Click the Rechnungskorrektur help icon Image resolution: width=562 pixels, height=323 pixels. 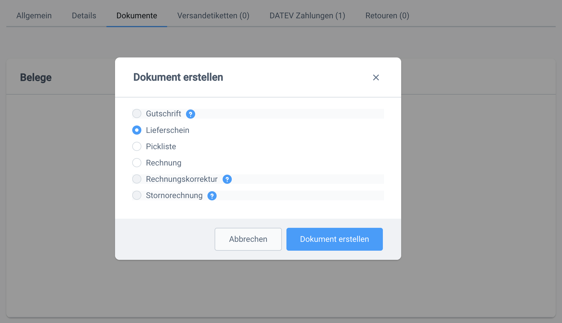click(227, 179)
